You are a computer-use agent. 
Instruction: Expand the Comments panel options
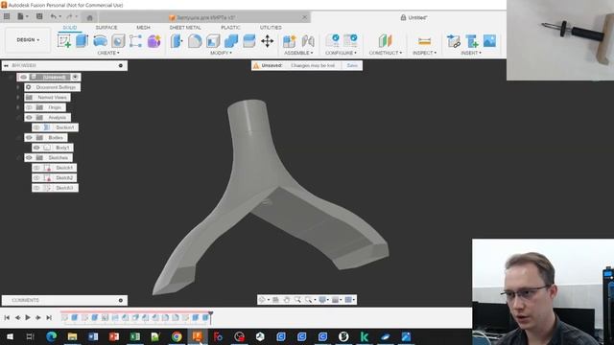coord(121,300)
